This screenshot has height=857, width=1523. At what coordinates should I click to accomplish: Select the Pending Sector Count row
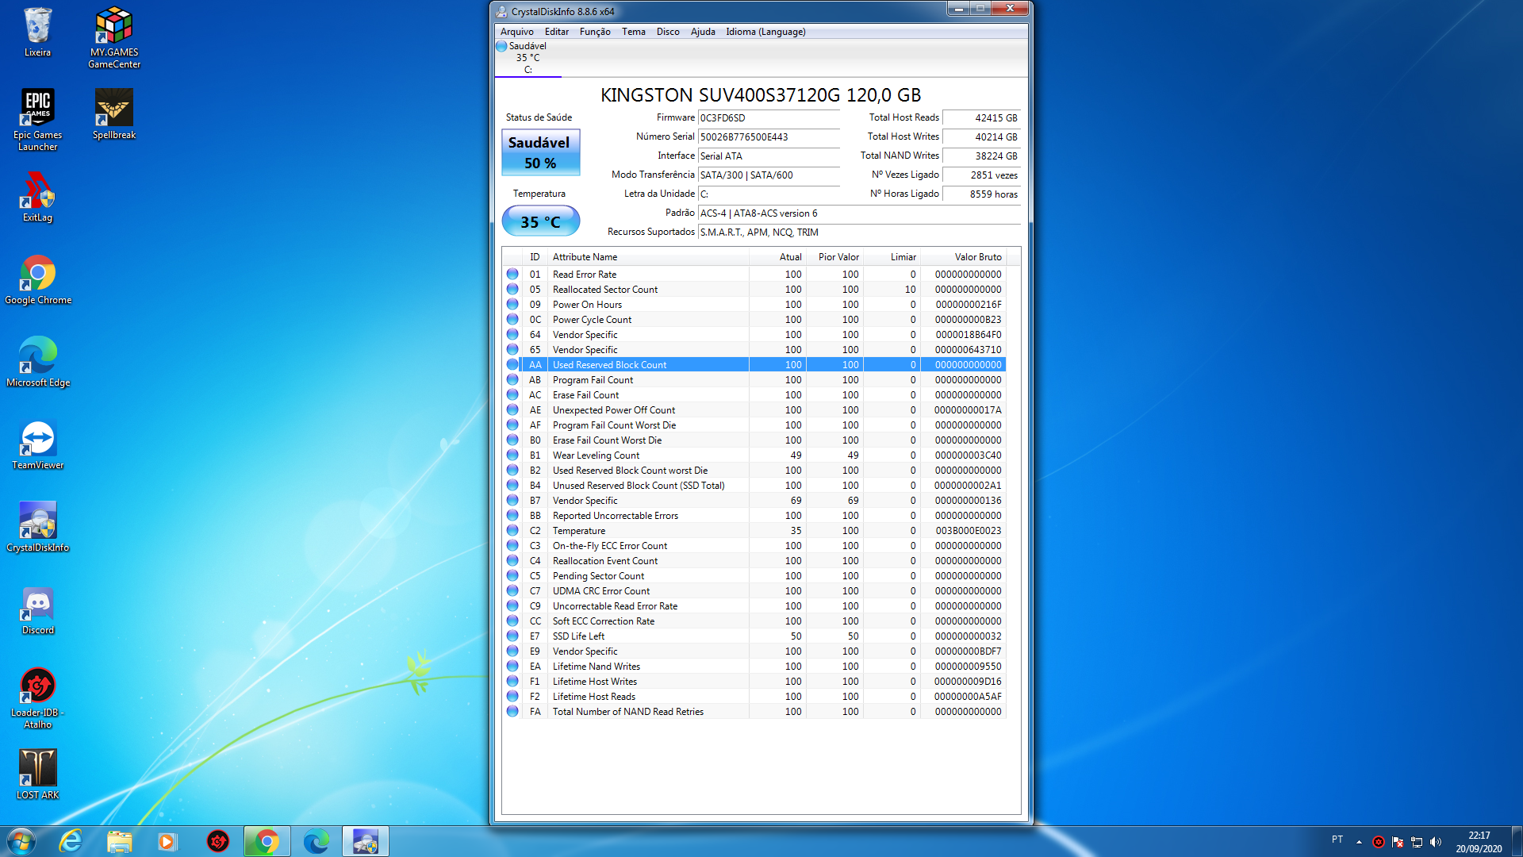pyautogui.click(x=754, y=576)
